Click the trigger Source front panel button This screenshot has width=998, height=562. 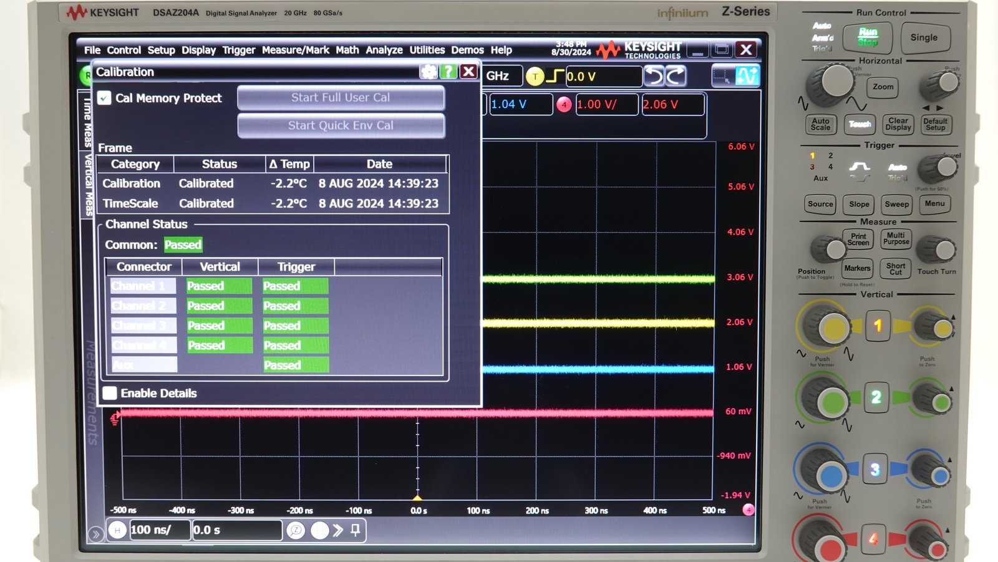pyautogui.click(x=820, y=204)
